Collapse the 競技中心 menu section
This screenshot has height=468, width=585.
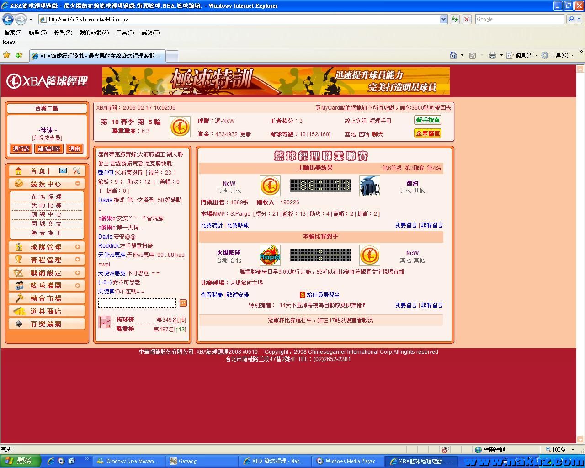pyautogui.click(x=78, y=183)
